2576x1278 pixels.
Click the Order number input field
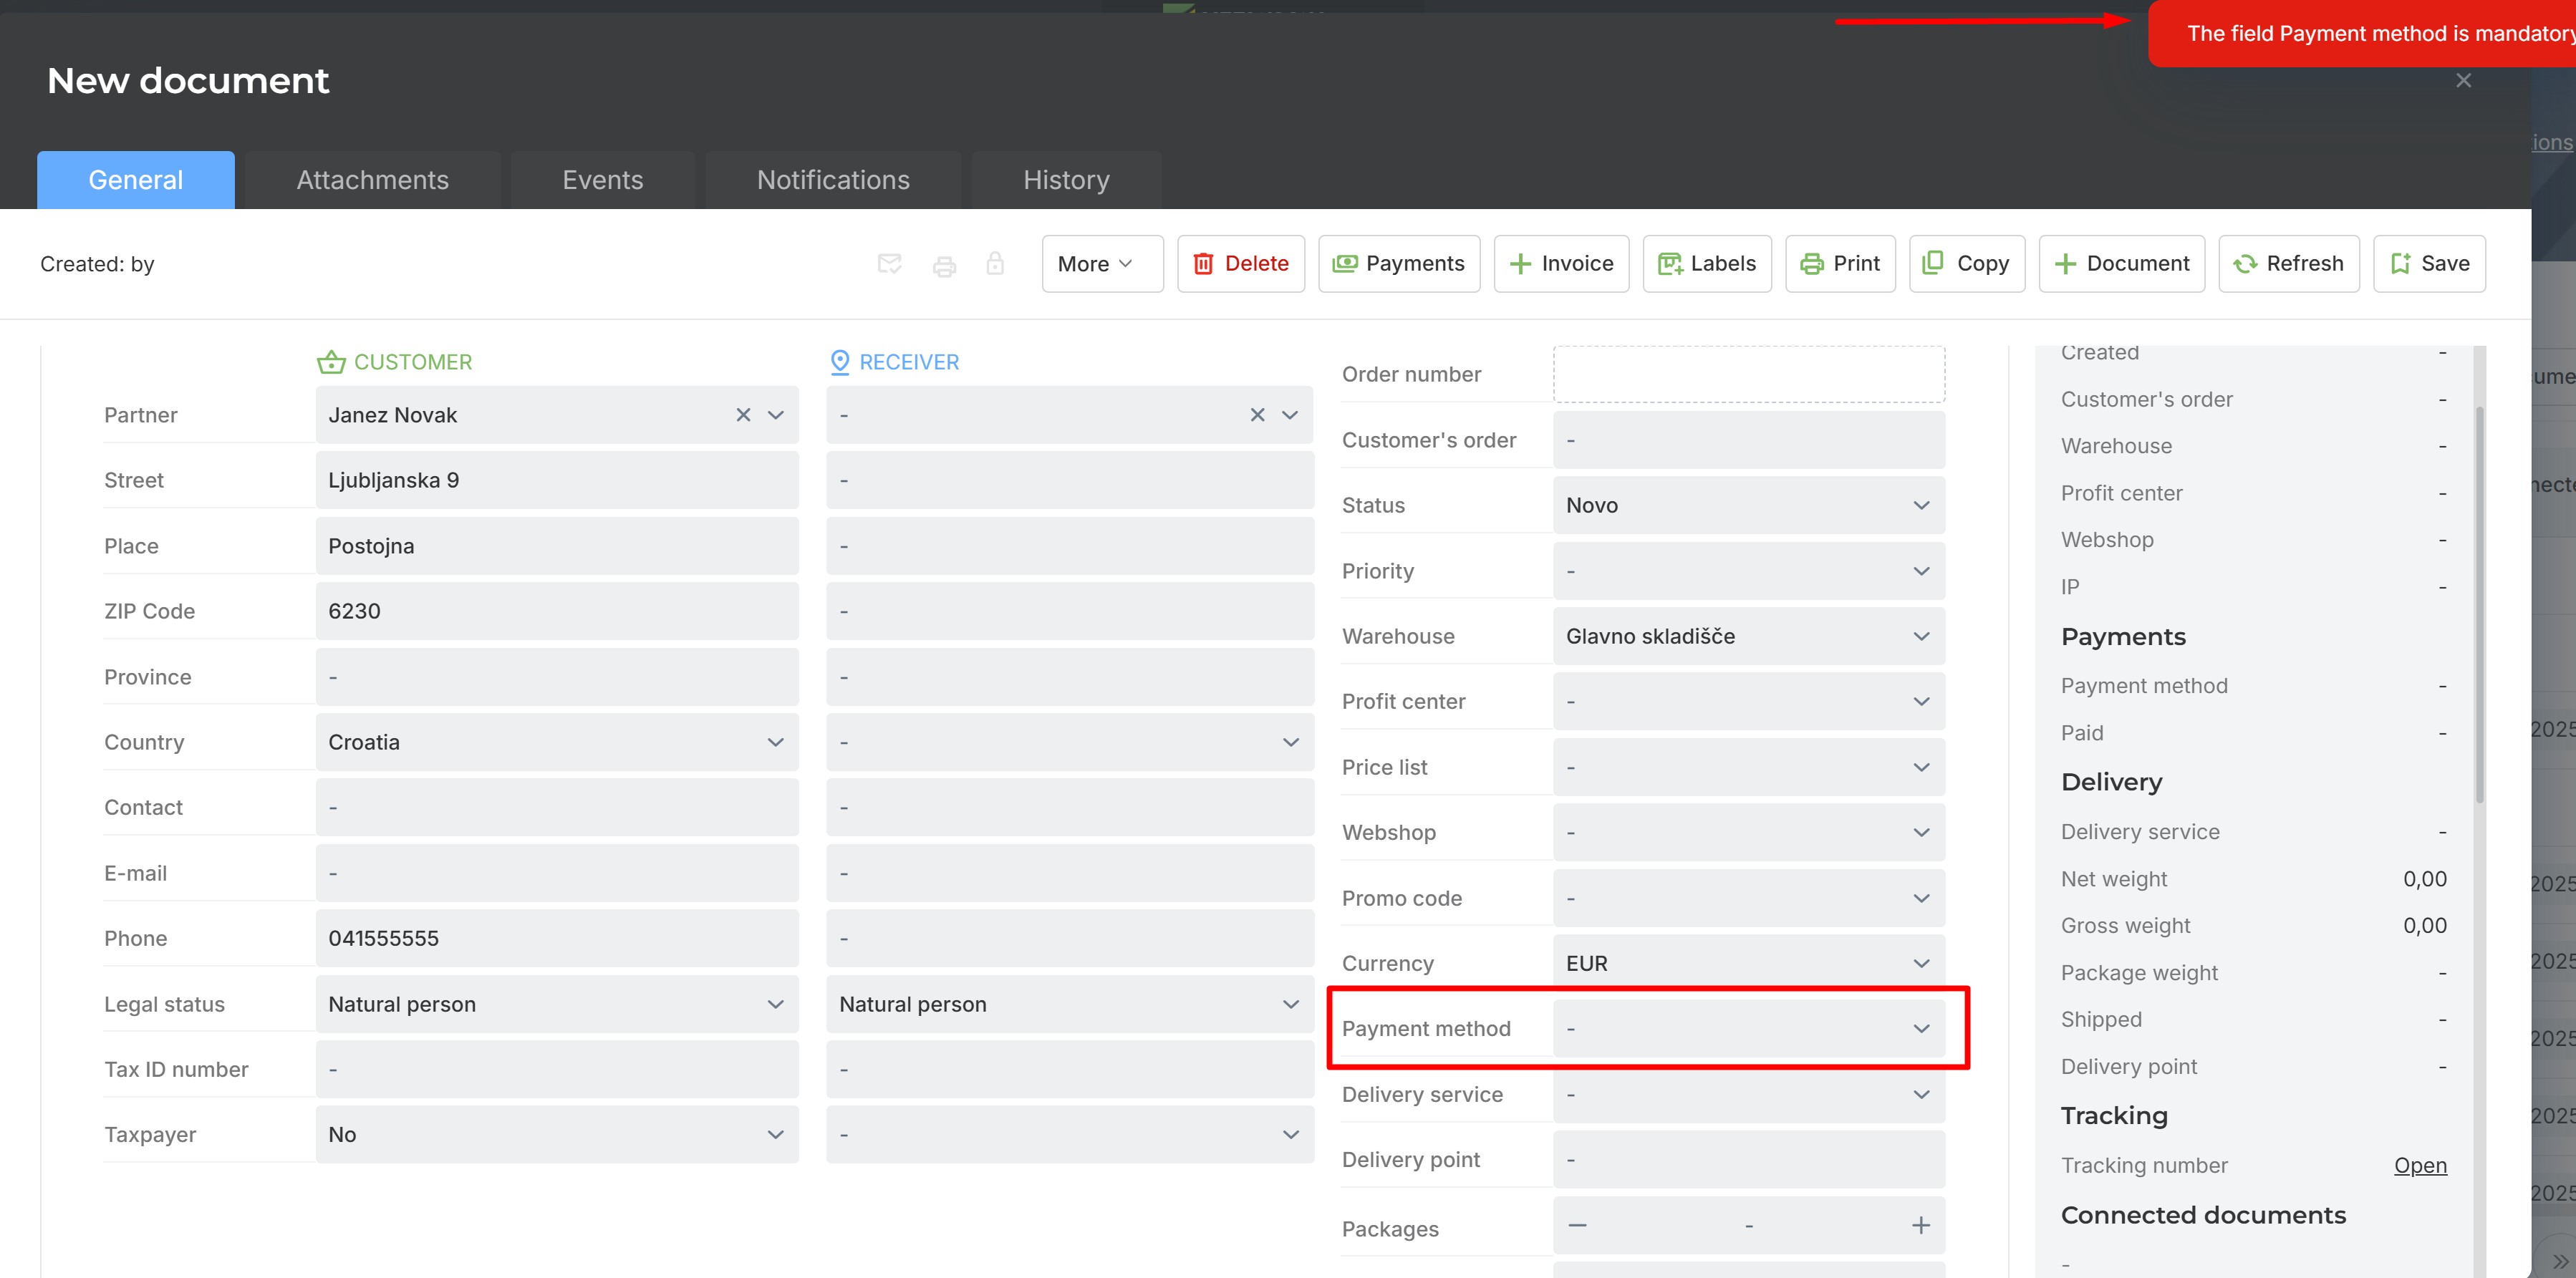pos(1749,374)
